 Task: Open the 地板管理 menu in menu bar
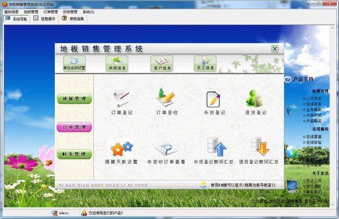coord(31,12)
